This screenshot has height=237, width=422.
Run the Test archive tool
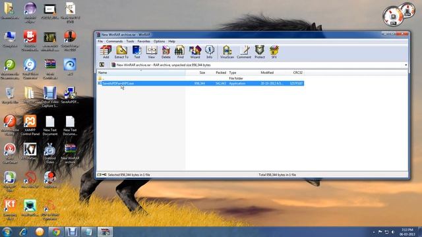tap(137, 52)
